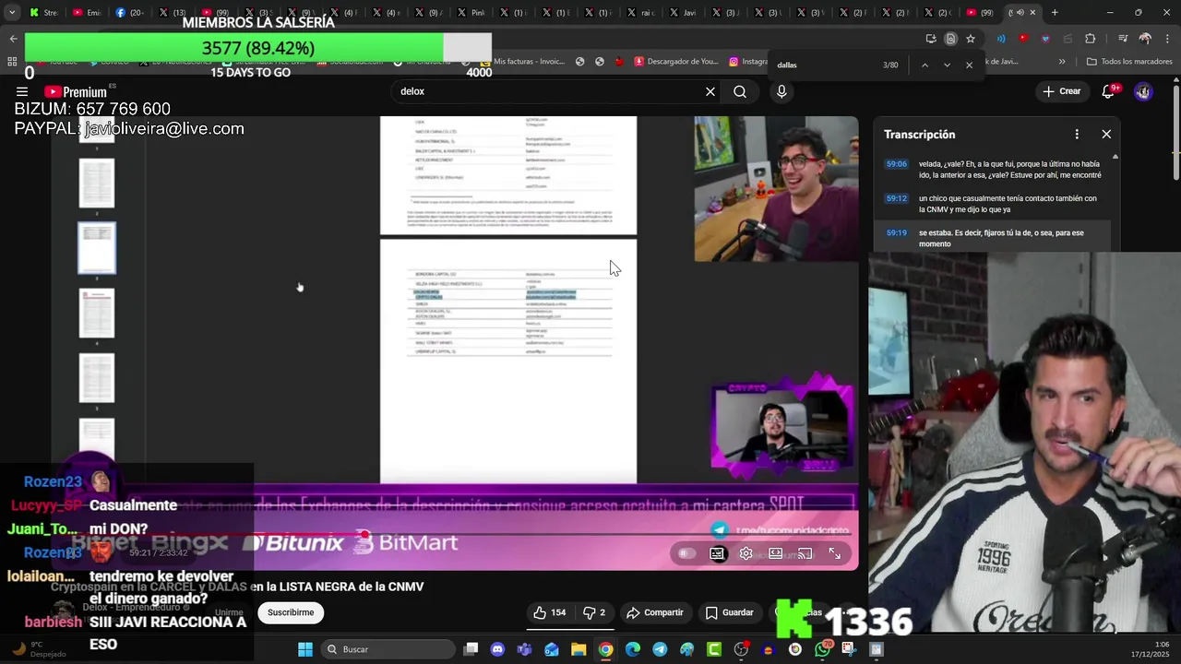The height and width of the screenshot is (664, 1181).
Task: Enter fullscreen video mode
Action: click(835, 553)
